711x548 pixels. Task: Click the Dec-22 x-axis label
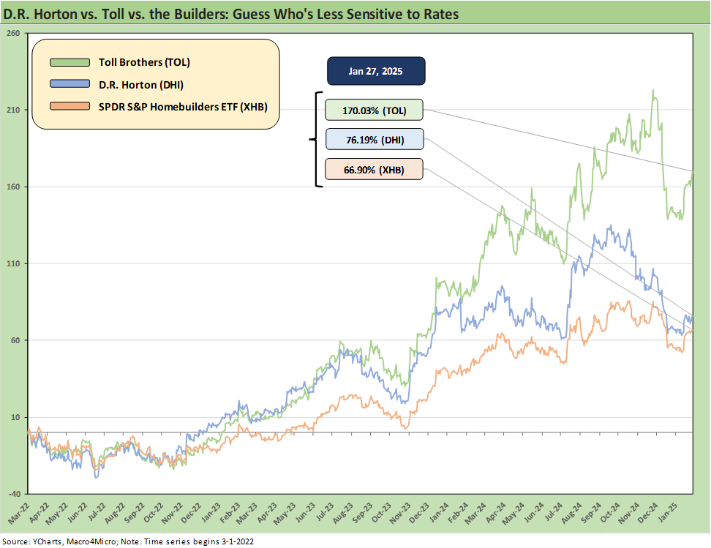coord(192,513)
